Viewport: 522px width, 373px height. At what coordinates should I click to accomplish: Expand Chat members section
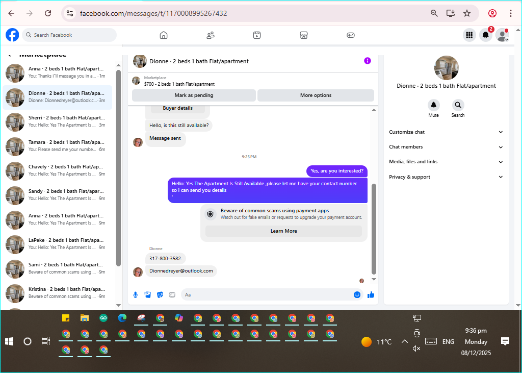(x=446, y=147)
